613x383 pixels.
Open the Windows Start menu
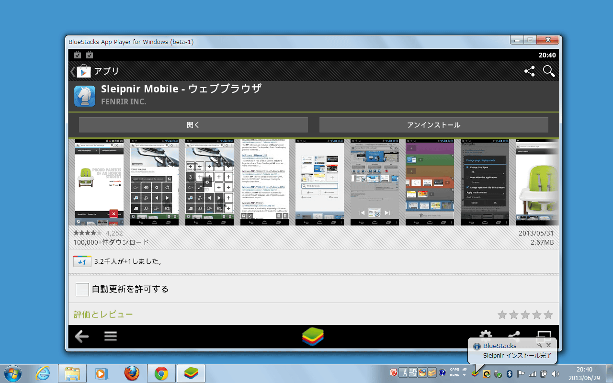(13, 373)
